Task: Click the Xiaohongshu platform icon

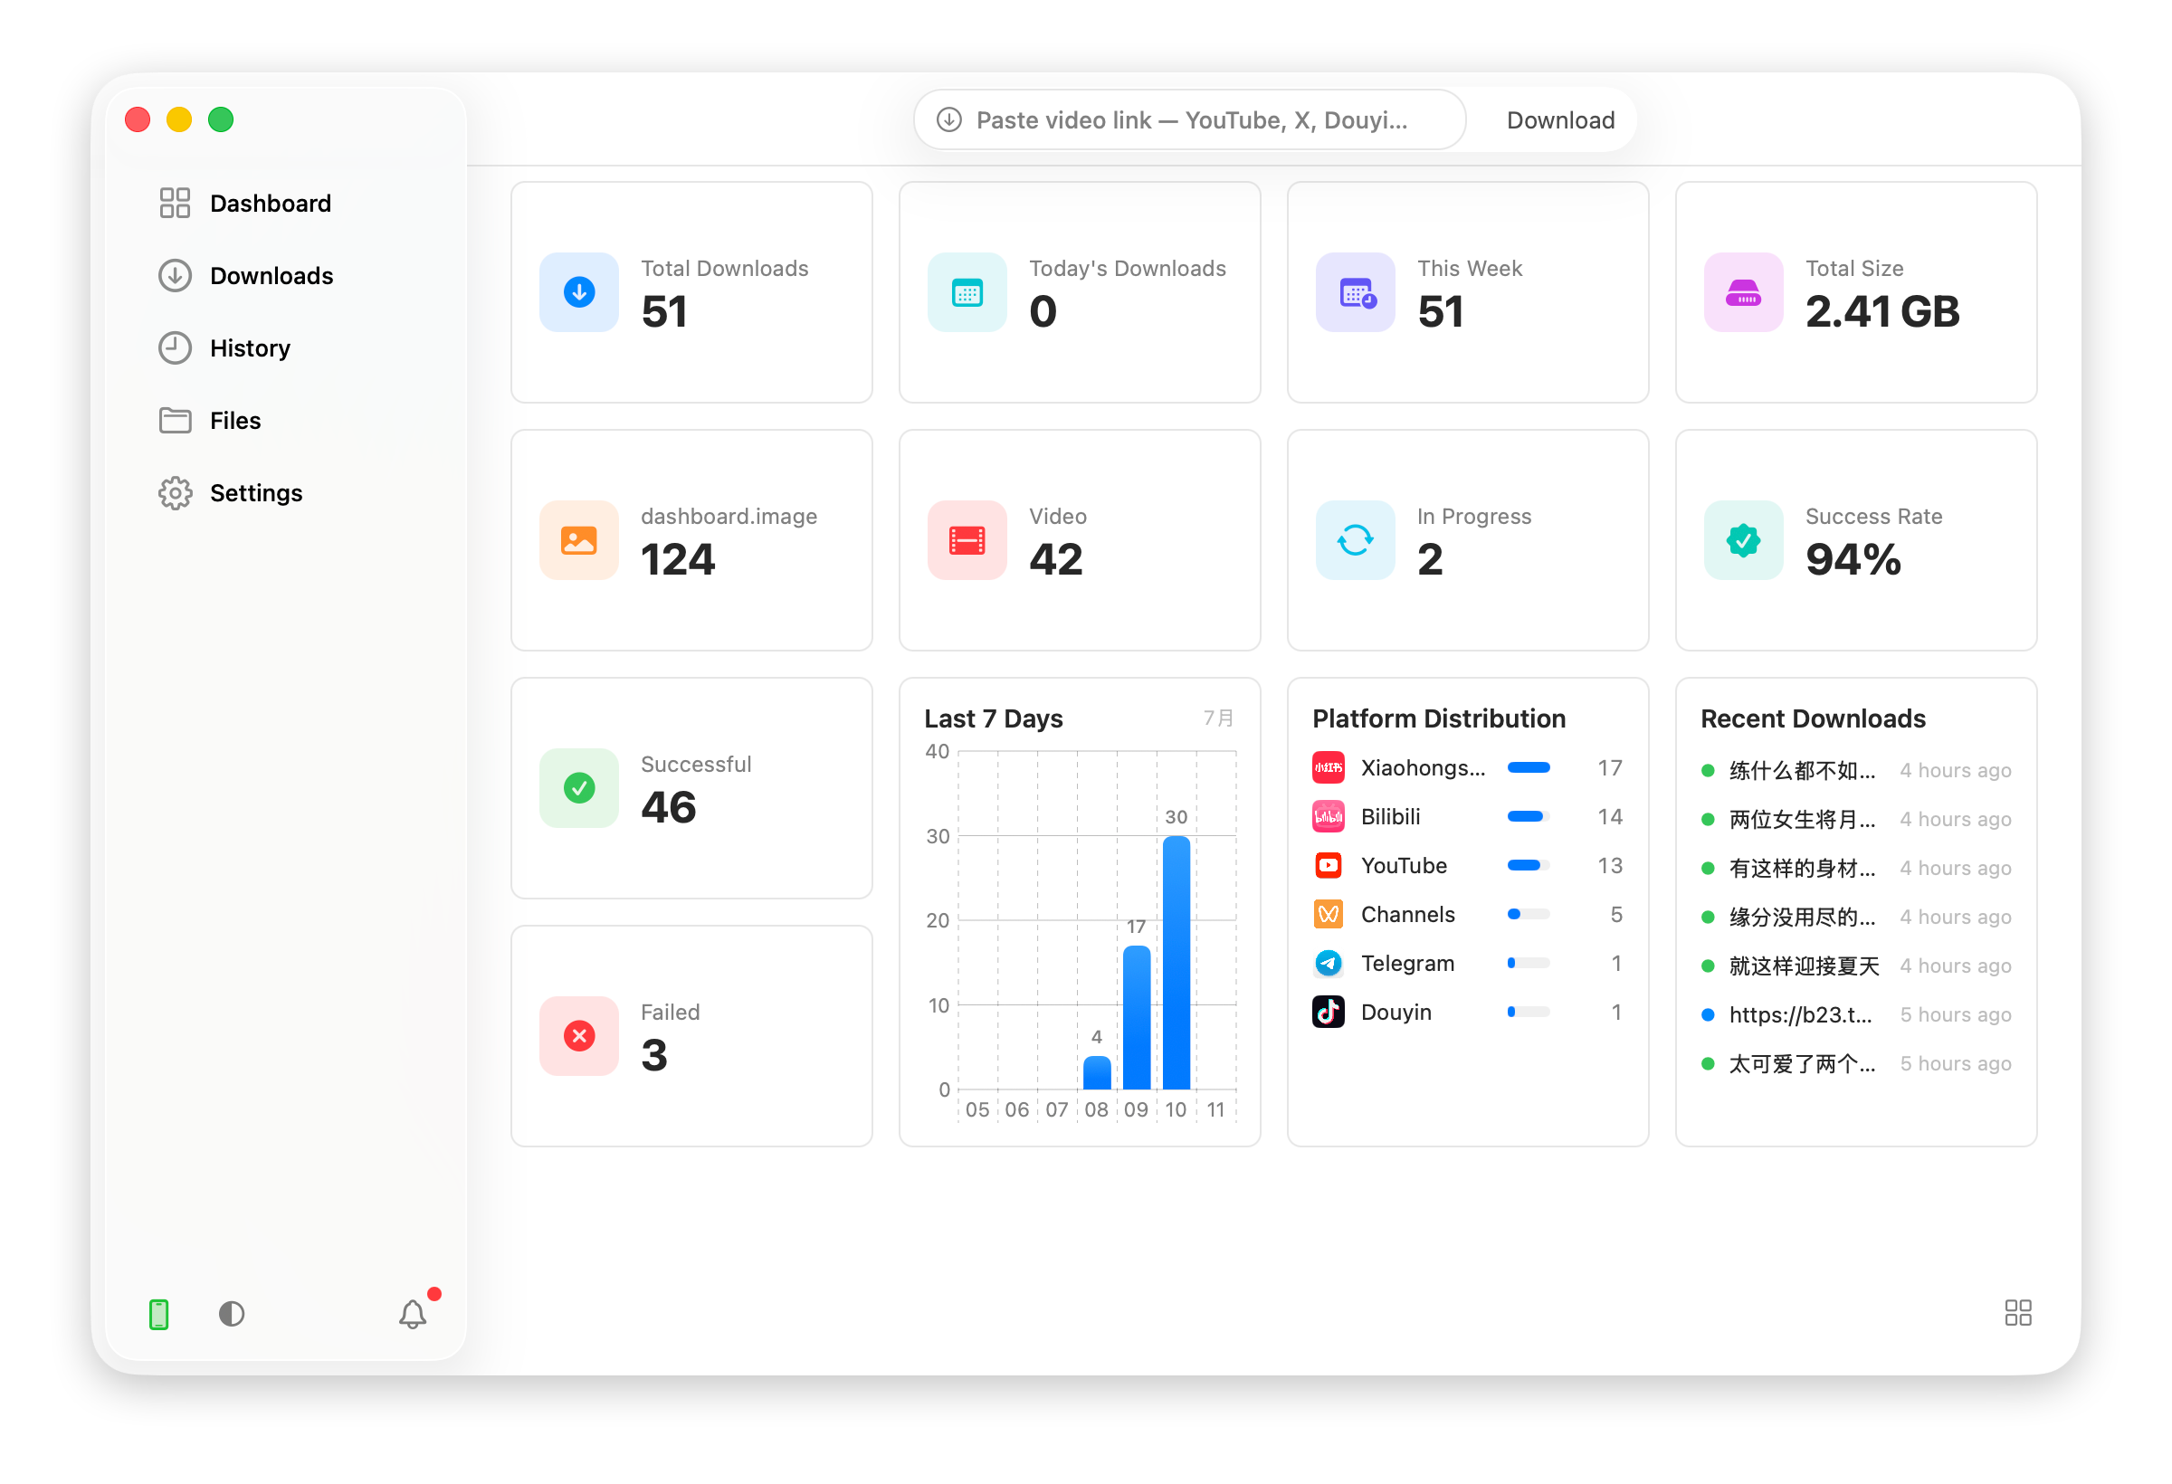Action: pyautogui.click(x=1328, y=768)
